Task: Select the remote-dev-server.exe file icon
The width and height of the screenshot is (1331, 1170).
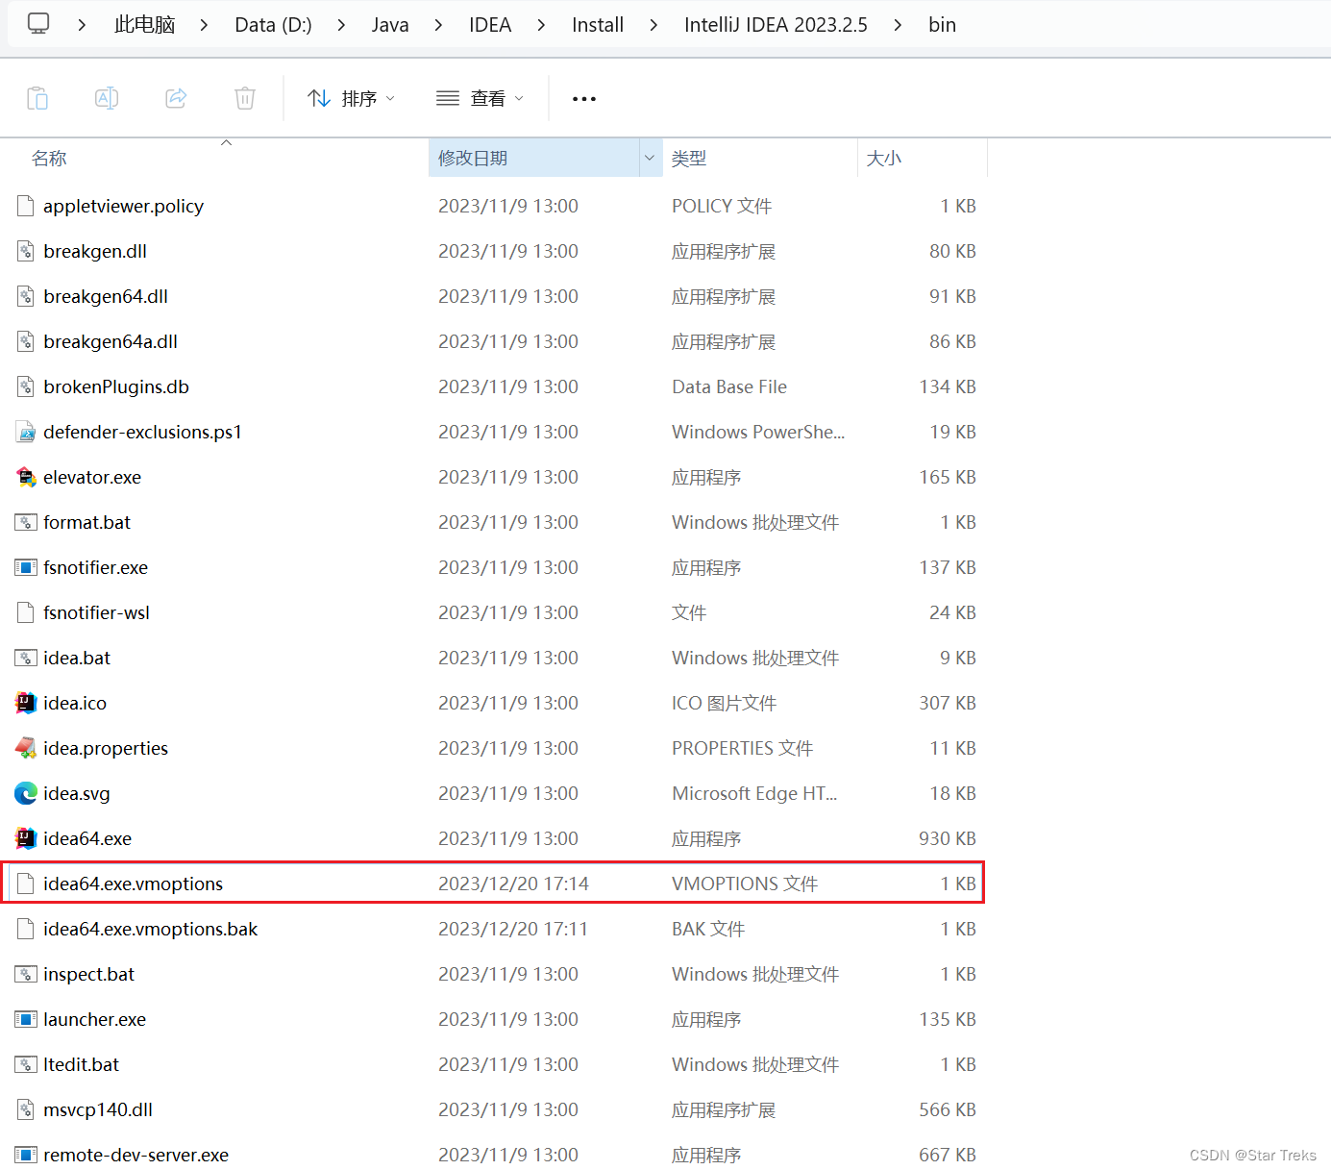Action: pyautogui.click(x=26, y=1155)
